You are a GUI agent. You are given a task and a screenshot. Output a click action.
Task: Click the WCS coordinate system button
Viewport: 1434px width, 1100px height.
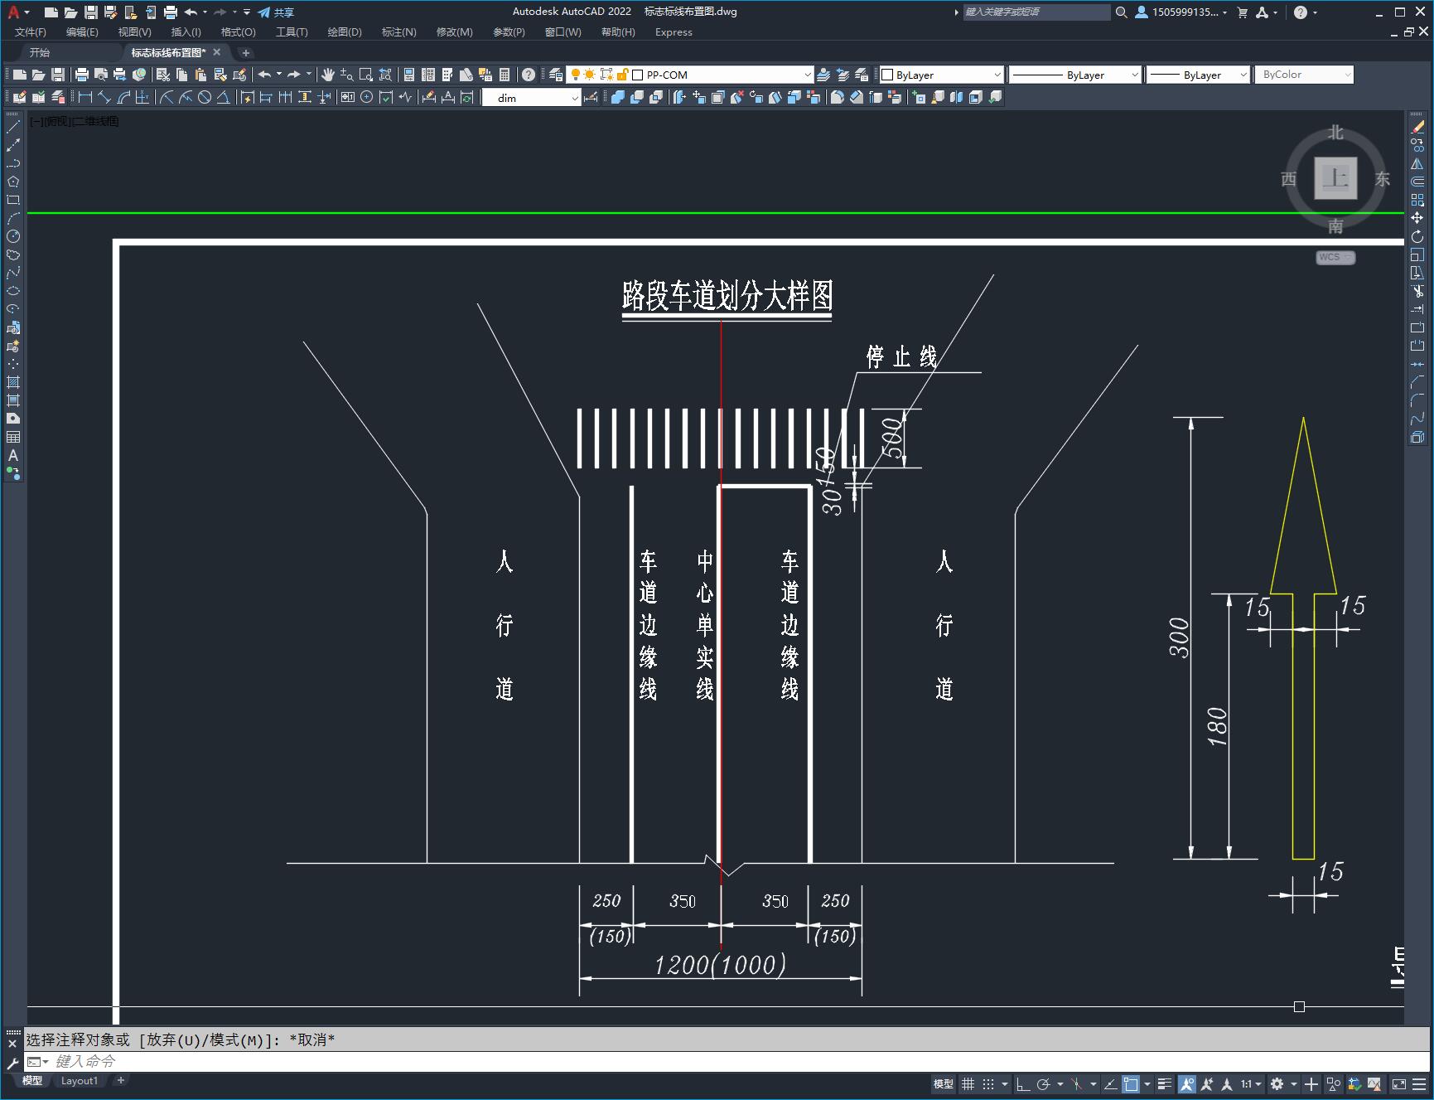1335,257
